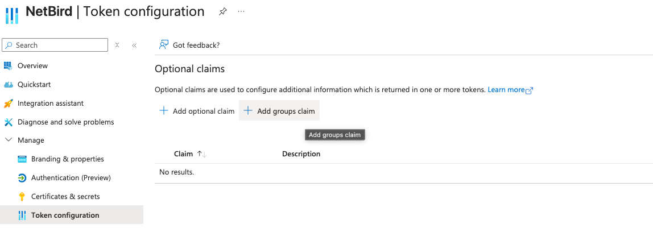Click the Token configuration bars icon
The image size is (653, 228).
point(22,215)
